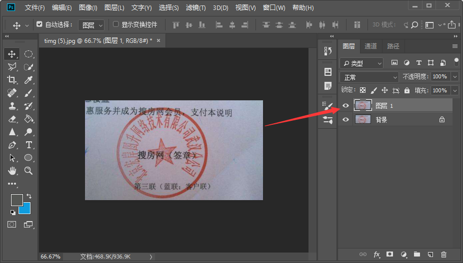463x263 pixels.
Task: Select the Eraser tool
Action: point(12,119)
